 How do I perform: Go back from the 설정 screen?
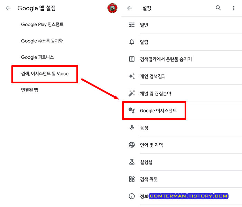129,8
